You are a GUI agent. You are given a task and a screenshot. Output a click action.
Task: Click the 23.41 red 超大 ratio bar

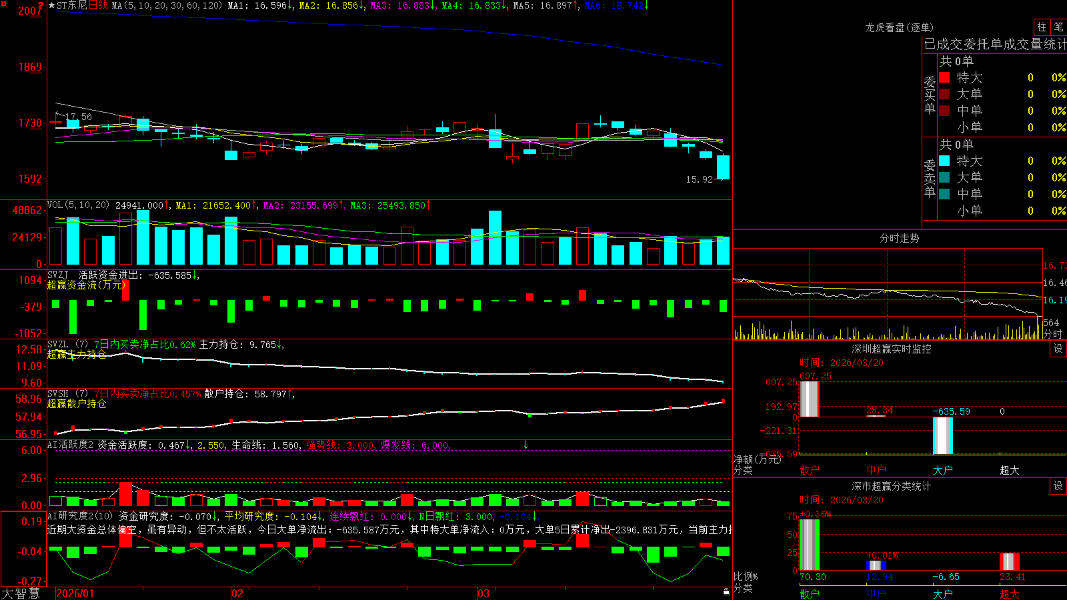[x=1010, y=562]
